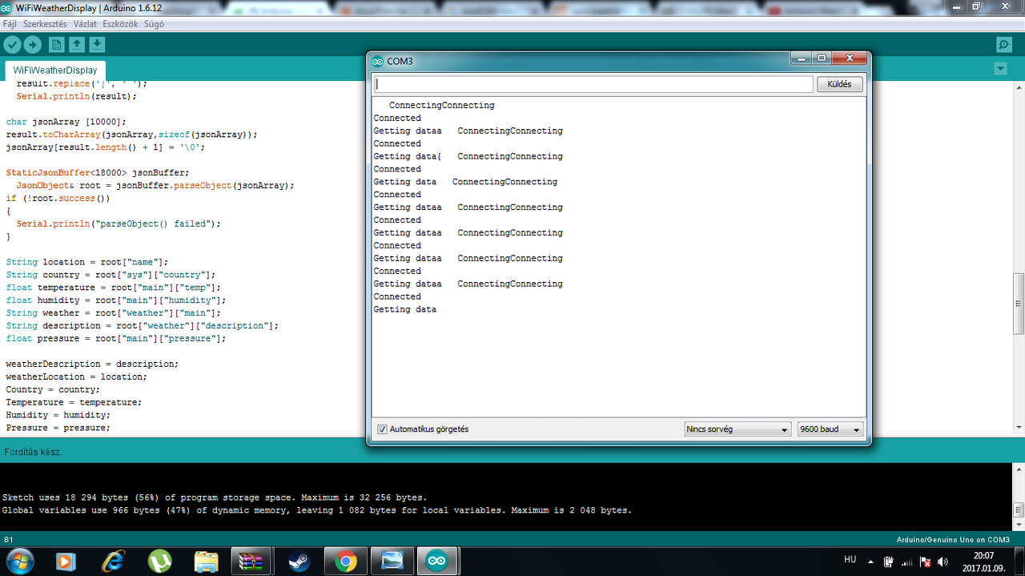Screen dimensions: 1025x576
Task: Click the Küldés send button
Action: [839, 84]
